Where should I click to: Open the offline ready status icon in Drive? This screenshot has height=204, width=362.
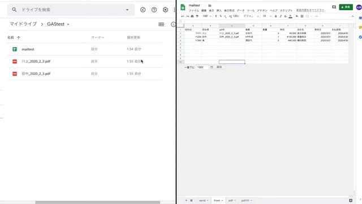click(143, 10)
